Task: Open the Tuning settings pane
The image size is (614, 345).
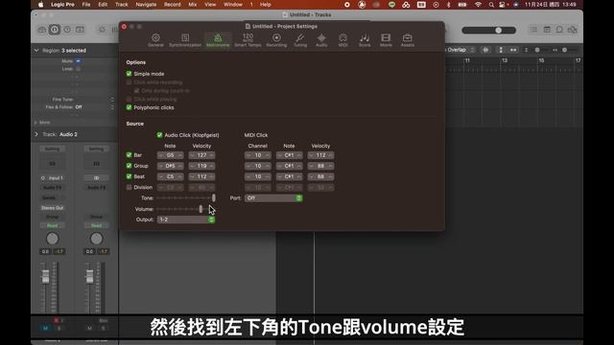Action: pyautogui.click(x=300, y=40)
